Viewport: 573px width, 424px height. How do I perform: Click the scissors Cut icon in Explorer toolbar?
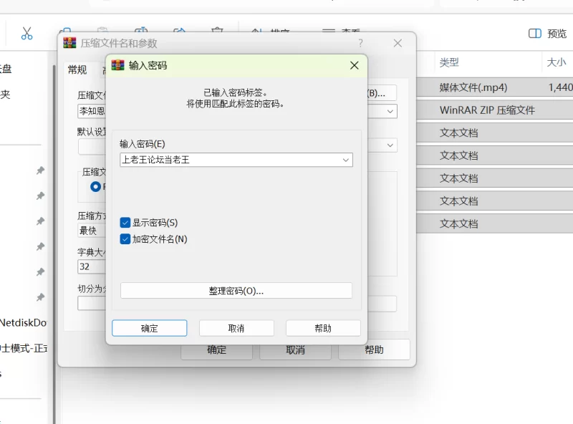coord(27,33)
